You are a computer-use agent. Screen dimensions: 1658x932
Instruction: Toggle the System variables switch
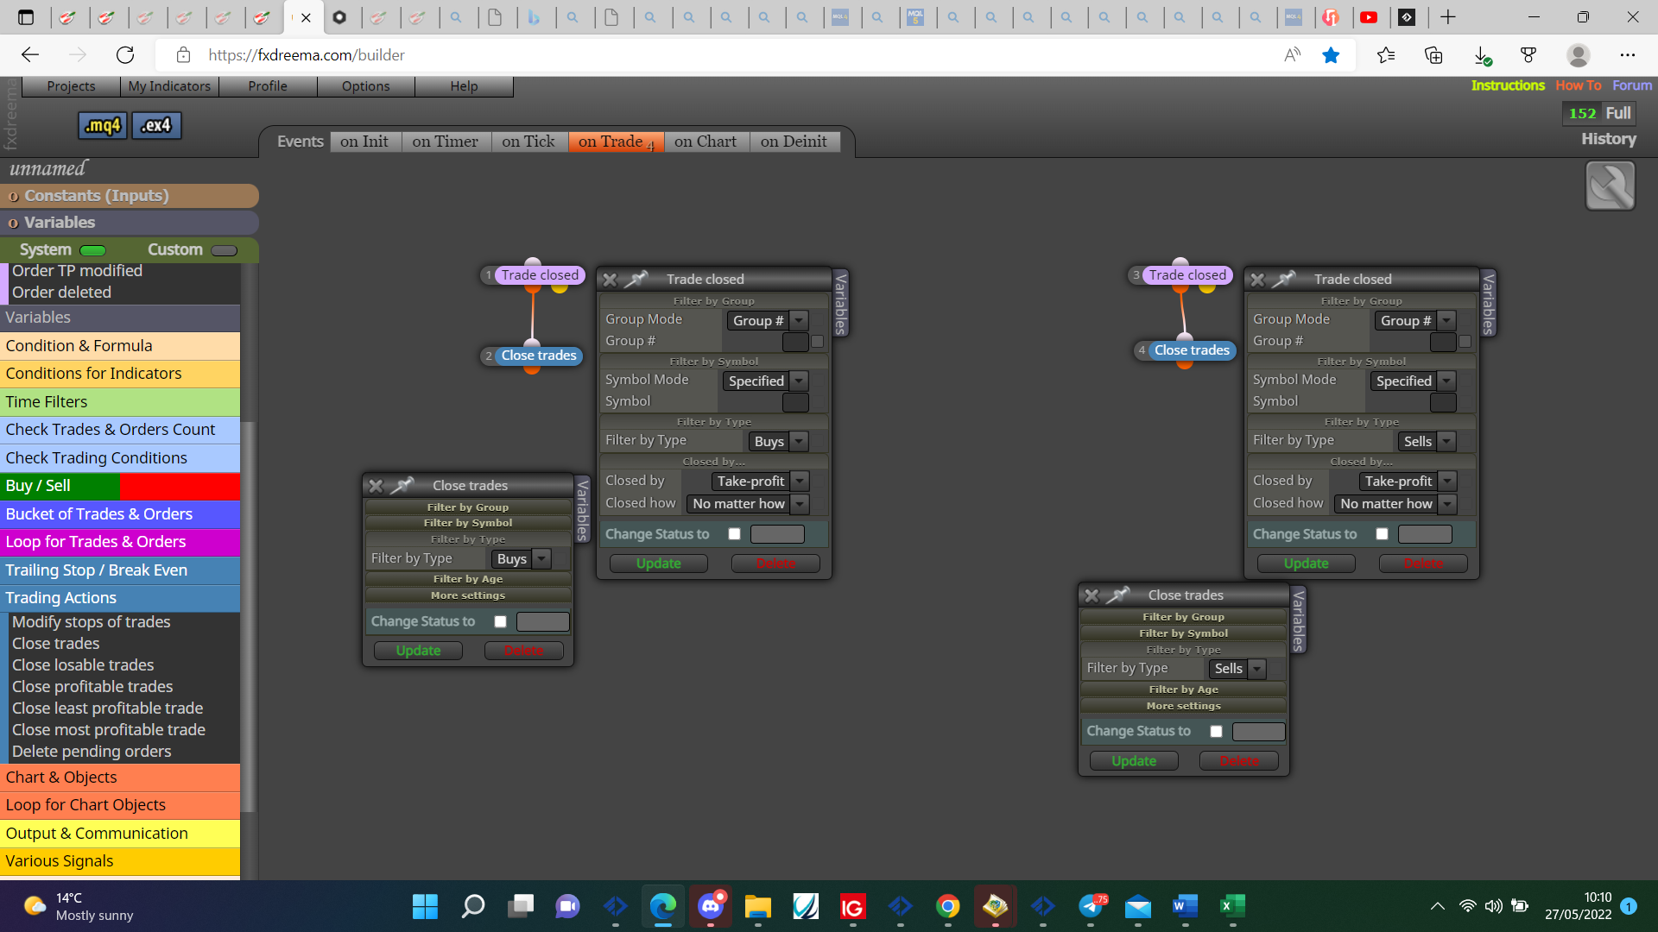pos(92,250)
